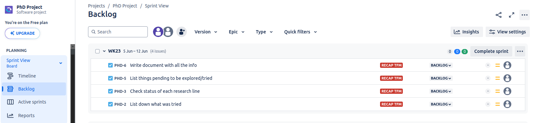Image resolution: width=535 pixels, height=123 pixels.
Task: Click the RECAP TFM epic label on PHD-3
Action: (x=391, y=91)
